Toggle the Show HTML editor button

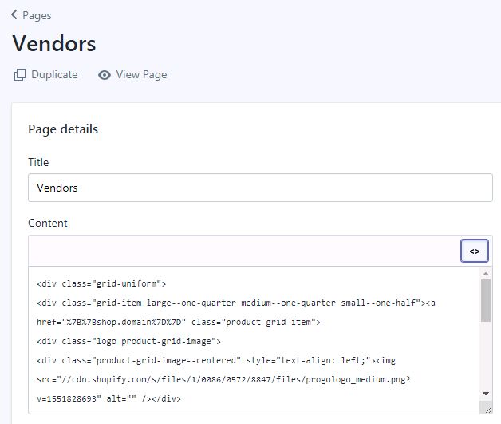[x=474, y=251]
